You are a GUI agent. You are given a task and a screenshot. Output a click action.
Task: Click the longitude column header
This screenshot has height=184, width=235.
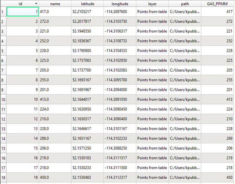click(120, 4)
